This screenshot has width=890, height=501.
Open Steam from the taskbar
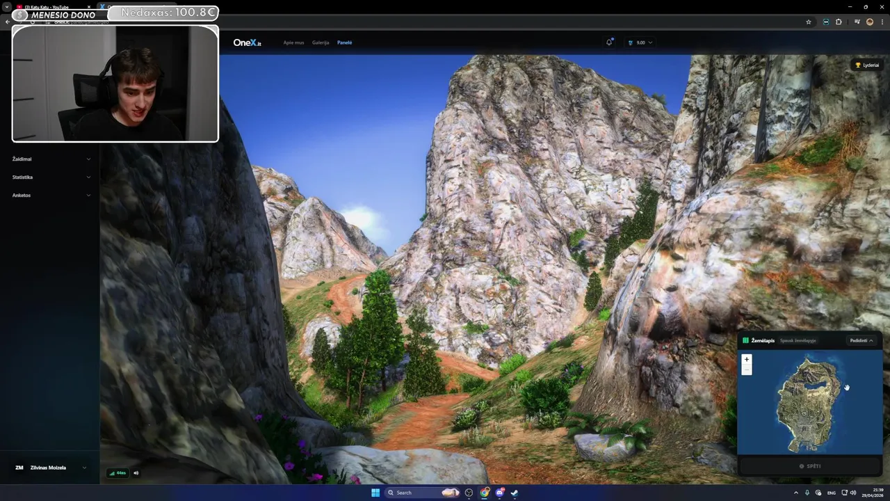point(515,493)
